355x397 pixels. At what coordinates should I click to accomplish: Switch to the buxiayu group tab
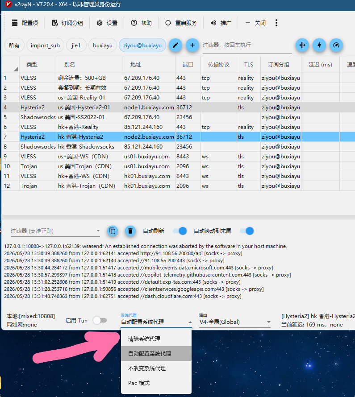point(103,45)
